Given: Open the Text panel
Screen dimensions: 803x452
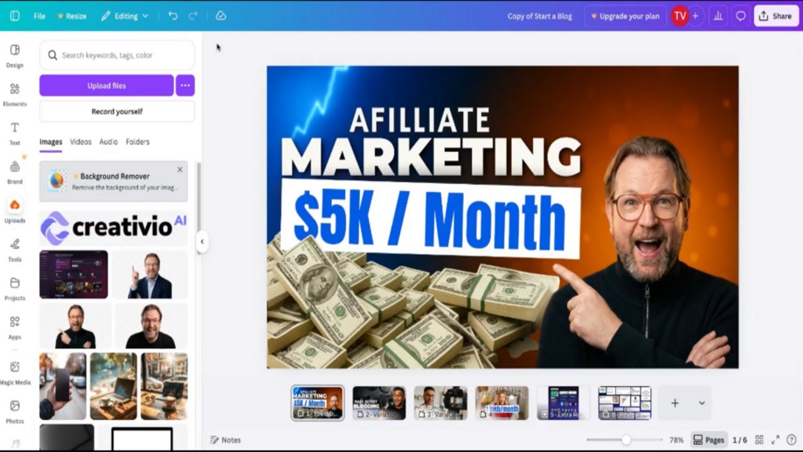Looking at the screenshot, I should [x=14, y=134].
